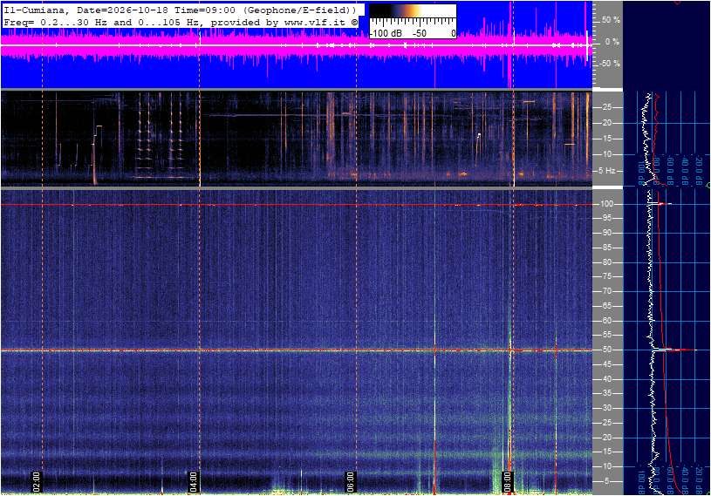This screenshot has width=711, height=496.
Task: Click the 50 Hz peak in spectrum graph
Action: [674, 350]
